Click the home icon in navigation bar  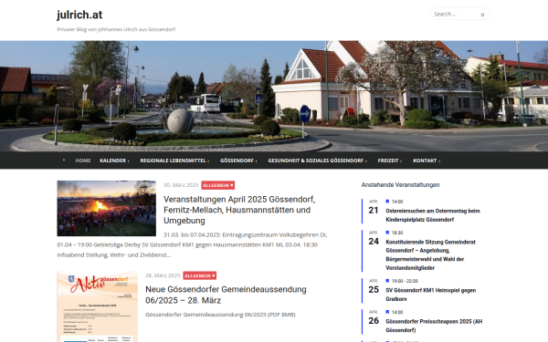64,161
